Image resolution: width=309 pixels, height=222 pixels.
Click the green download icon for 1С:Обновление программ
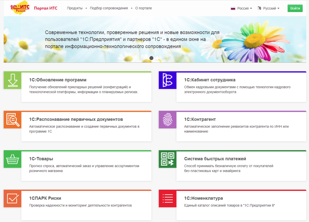tap(12, 81)
